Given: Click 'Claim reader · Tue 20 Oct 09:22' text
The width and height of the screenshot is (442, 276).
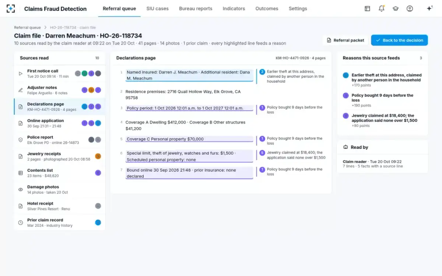Looking at the screenshot, I should pos(372,162).
